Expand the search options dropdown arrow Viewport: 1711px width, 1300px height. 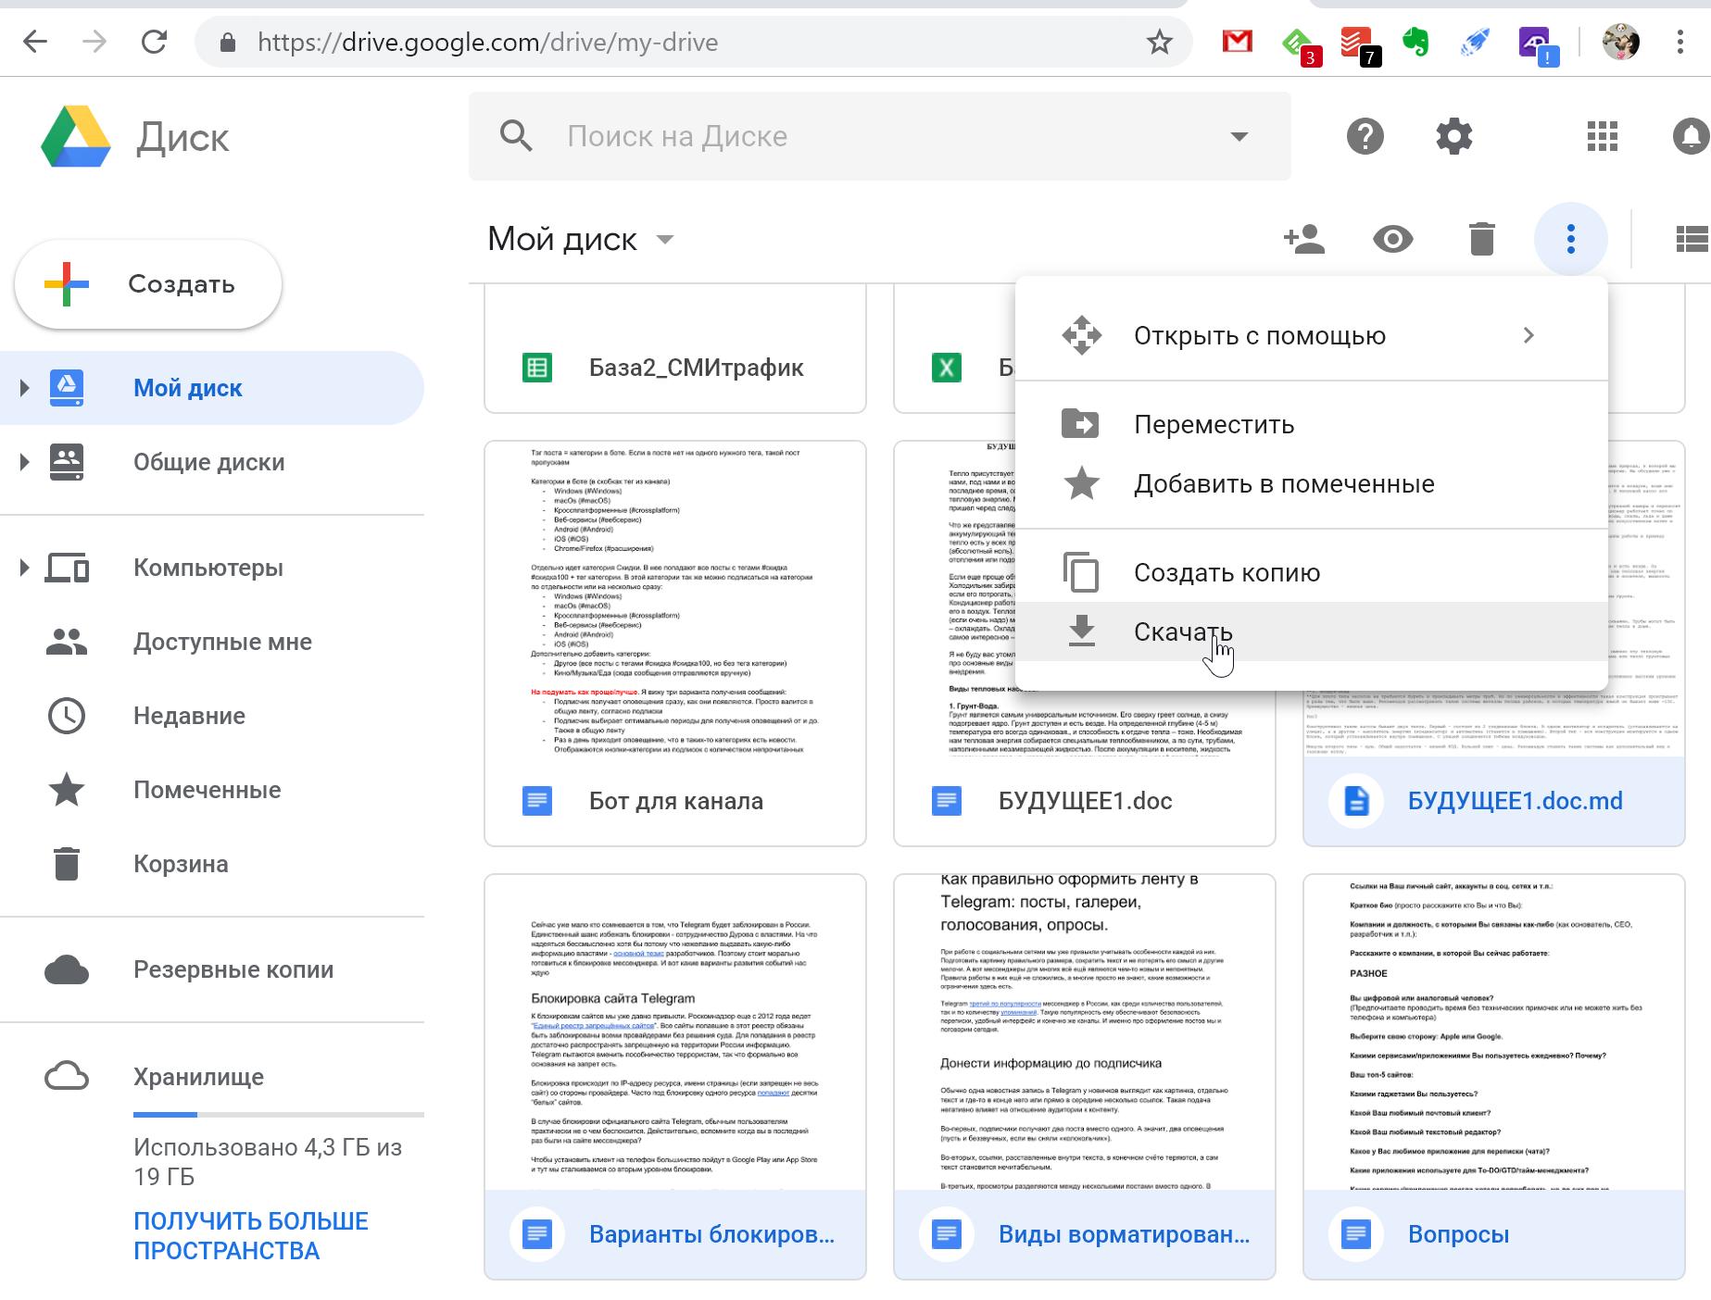click(1239, 136)
